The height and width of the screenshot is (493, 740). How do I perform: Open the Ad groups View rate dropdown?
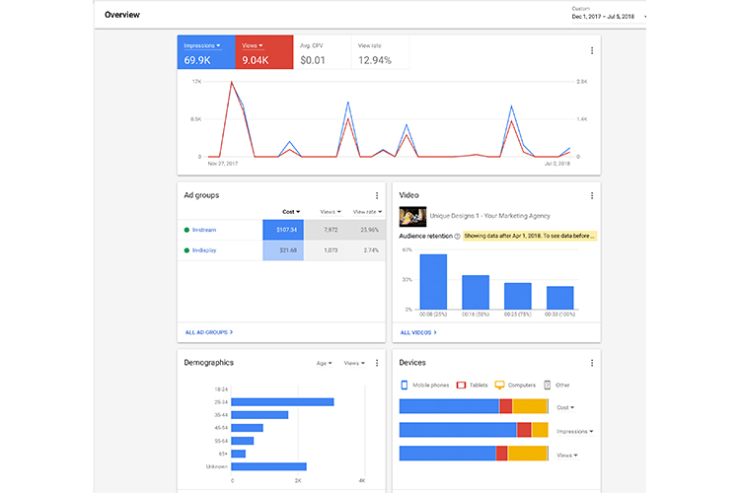click(x=367, y=212)
